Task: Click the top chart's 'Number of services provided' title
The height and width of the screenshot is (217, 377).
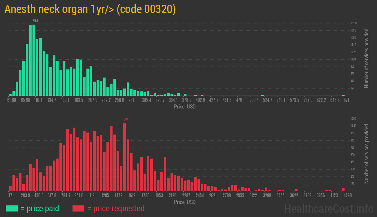Action: click(367, 58)
